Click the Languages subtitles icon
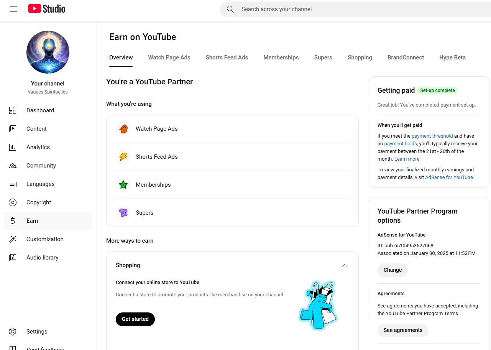The image size is (491, 350). pos(13,184)
